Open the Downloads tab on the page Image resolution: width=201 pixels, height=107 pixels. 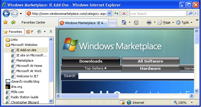coord(91,61)
